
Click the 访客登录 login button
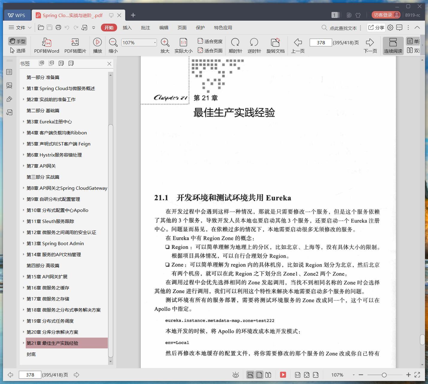pyautogui.click(x=386, y=15)
